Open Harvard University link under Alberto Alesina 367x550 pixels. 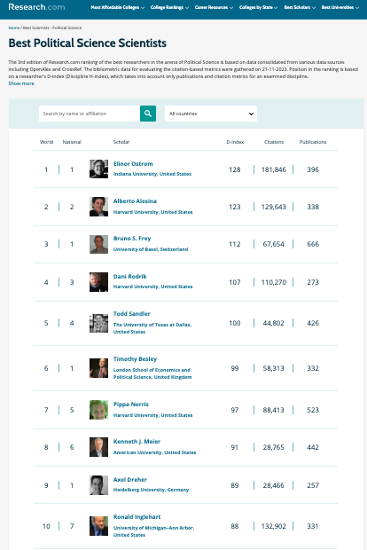tap(152, 212)
